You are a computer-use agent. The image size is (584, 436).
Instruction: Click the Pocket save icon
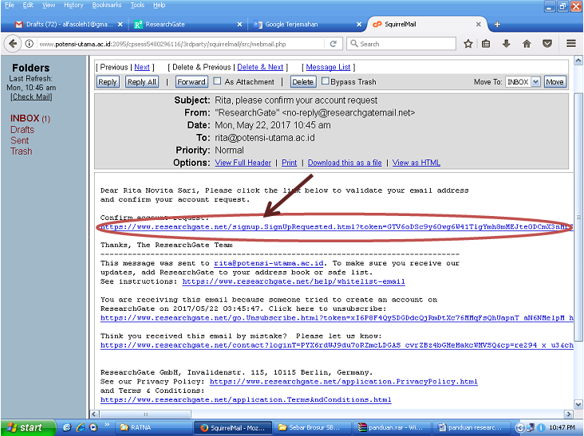pyautogui.click(x=547, y=44)
